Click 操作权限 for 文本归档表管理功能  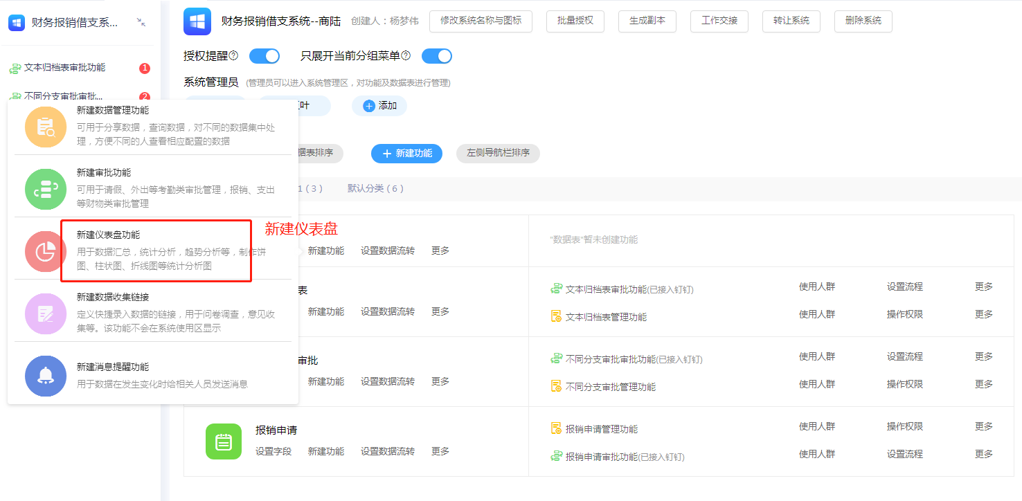click(905, 314)
